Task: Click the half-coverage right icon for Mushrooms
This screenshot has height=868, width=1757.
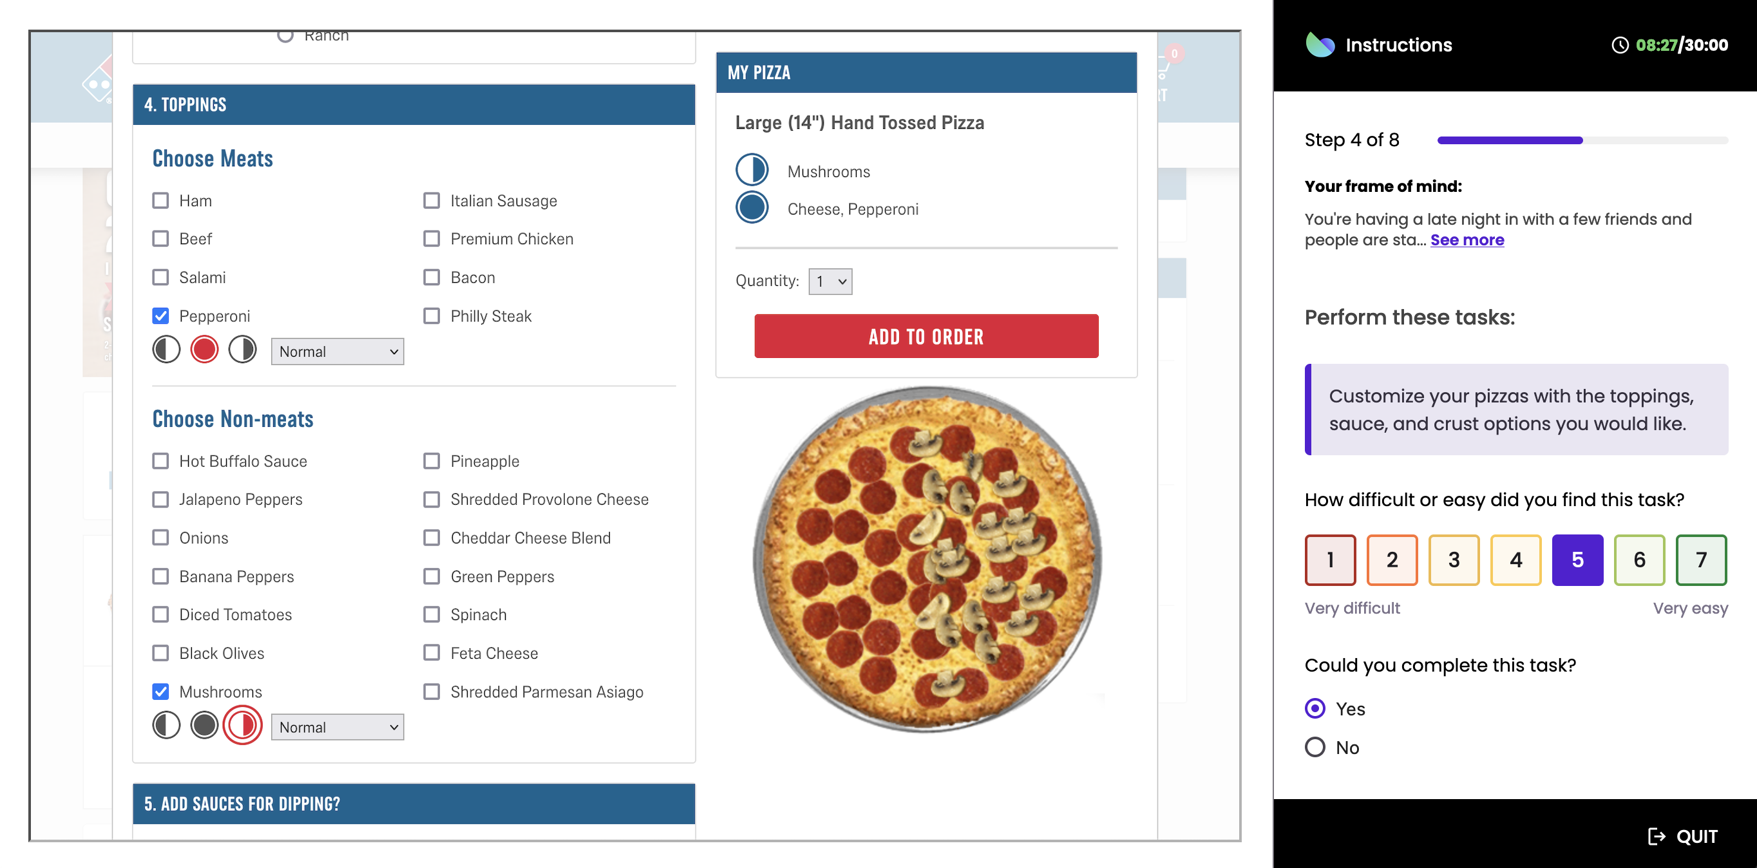Action: (x=243, y=726)
